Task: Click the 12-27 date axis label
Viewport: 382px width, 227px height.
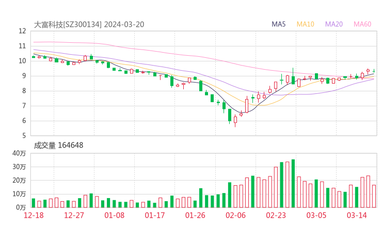Action: coord(74,215)
